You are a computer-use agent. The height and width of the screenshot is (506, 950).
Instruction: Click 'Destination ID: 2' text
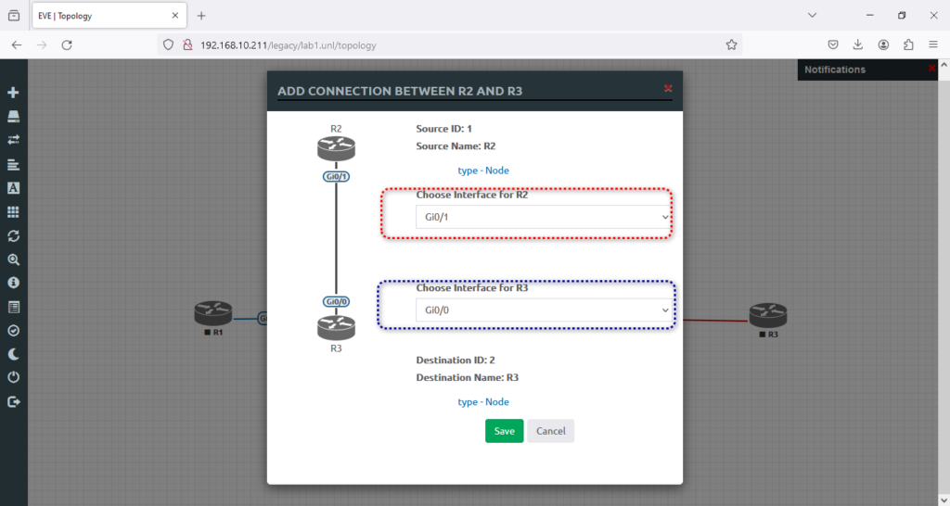(x=455, y=361)
